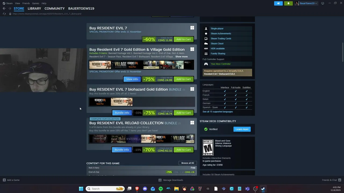Open File Explorer from the taskbar
This screenshot has width=344, height=193.
176,189
